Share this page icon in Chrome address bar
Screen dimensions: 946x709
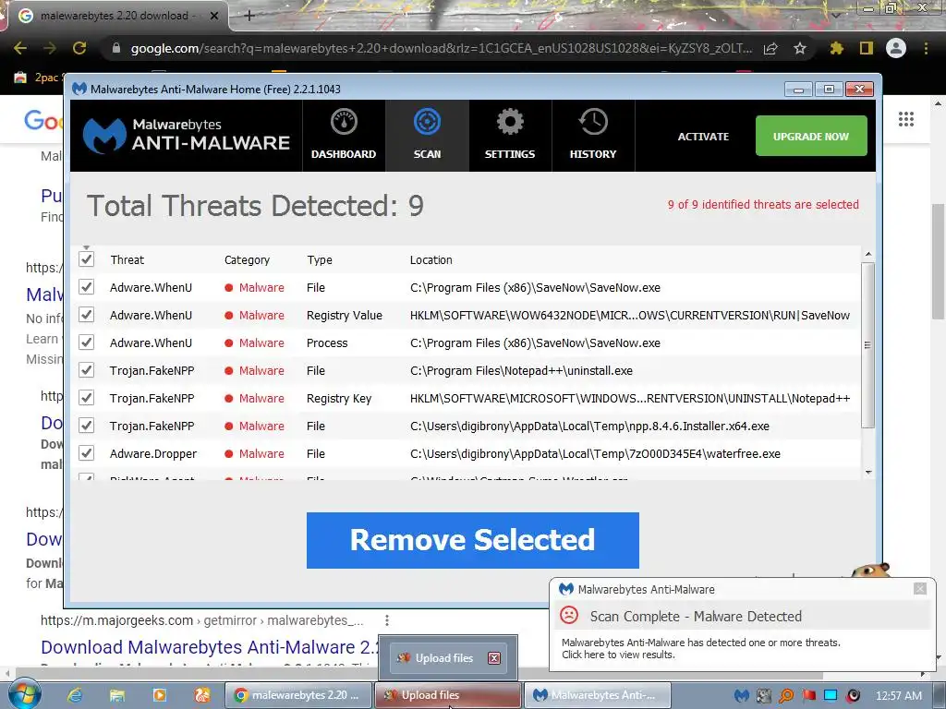(x=770, y=49)
